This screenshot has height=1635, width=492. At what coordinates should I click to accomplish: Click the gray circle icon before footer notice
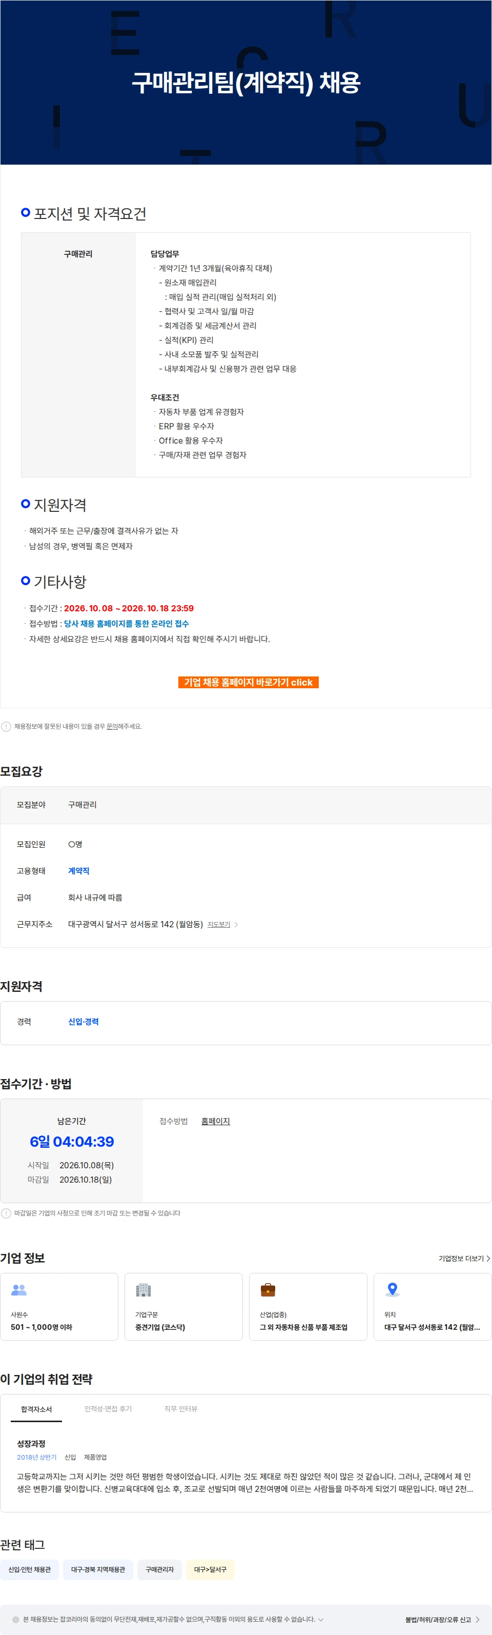pos(16,1619)
